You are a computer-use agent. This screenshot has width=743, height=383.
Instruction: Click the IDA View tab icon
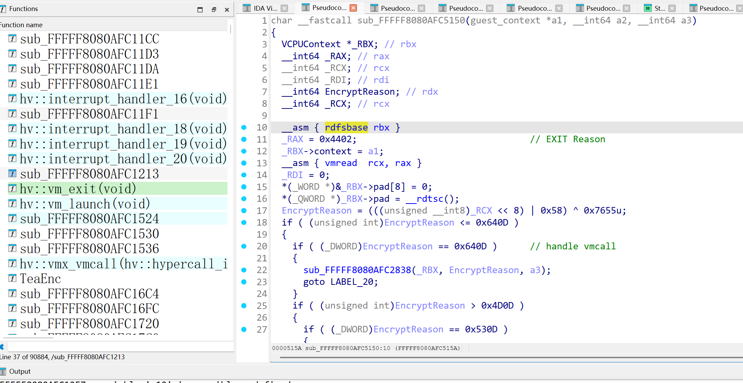point(247,8)
